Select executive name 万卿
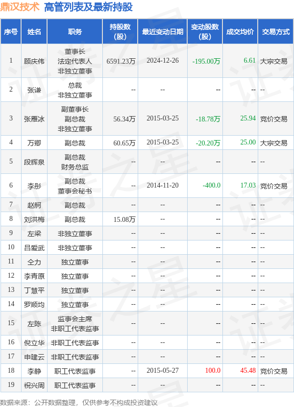Image resolution: width=294 pixels, height=407 pixels. tap(34, 143)
